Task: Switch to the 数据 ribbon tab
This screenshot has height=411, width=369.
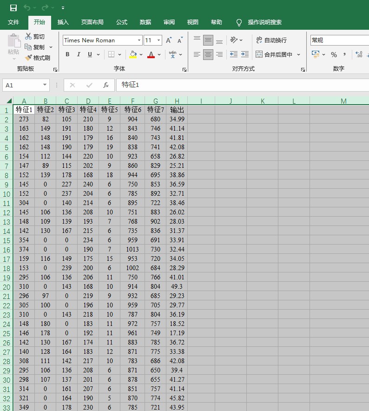Action: click(x=145, y=22)
